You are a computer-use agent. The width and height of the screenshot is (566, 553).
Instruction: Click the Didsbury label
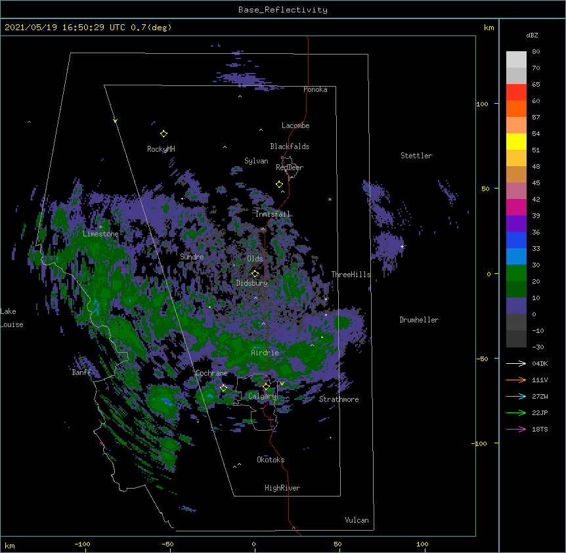click(252, 283)
